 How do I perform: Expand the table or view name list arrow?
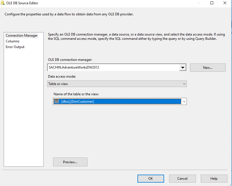184,102
